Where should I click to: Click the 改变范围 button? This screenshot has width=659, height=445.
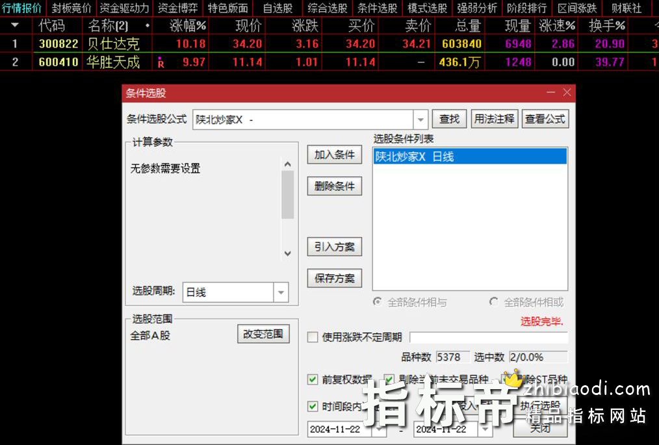[x=263, y=334]
